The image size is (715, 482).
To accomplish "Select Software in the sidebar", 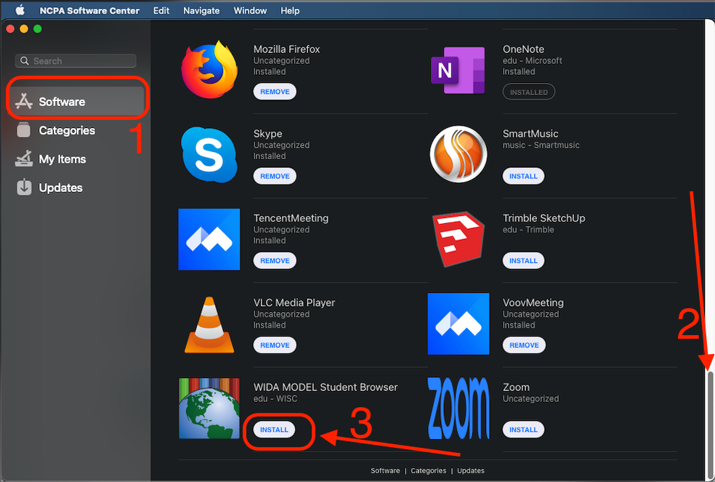I will (x=62, y=102).
